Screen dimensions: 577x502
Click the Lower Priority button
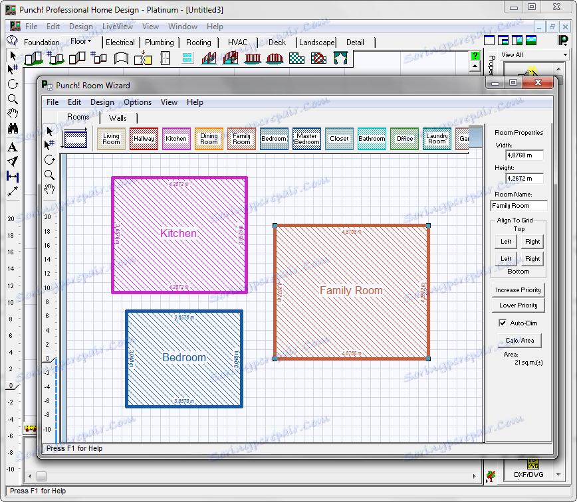(x=518, y=305)
